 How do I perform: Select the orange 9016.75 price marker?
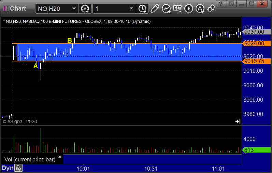tap(256, 61)
